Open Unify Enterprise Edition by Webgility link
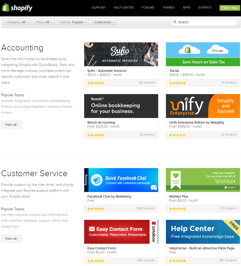This screenshot has height=266, width=241. (197, 123)
